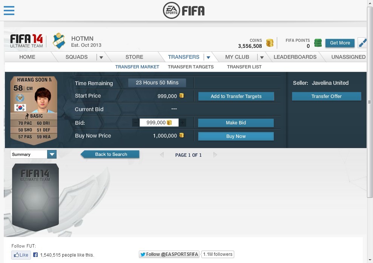Click the coin icon next to Start Price
The height and width of the screenshot is (263, 373).
pos(181,95)
